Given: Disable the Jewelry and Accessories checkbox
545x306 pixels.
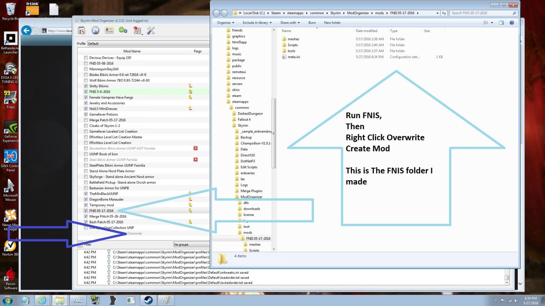Looking at the screenshot, I should click(86, 103).
